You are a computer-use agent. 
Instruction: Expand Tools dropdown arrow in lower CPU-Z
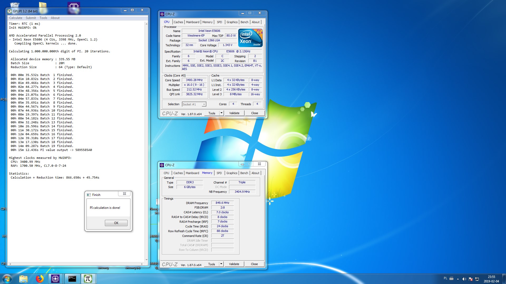click(x=221, y=264)
